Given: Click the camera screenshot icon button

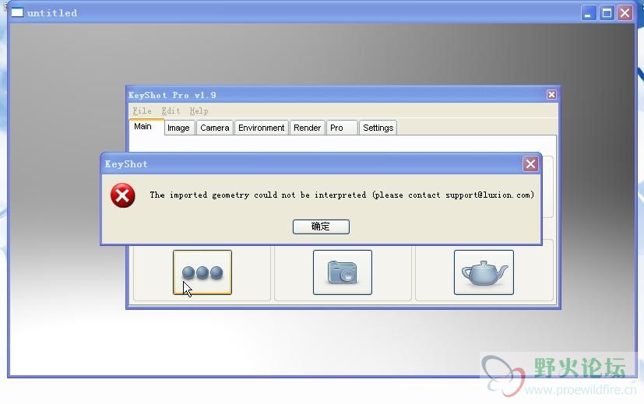Looking at the screenshot, I should (x=343, y=272).
